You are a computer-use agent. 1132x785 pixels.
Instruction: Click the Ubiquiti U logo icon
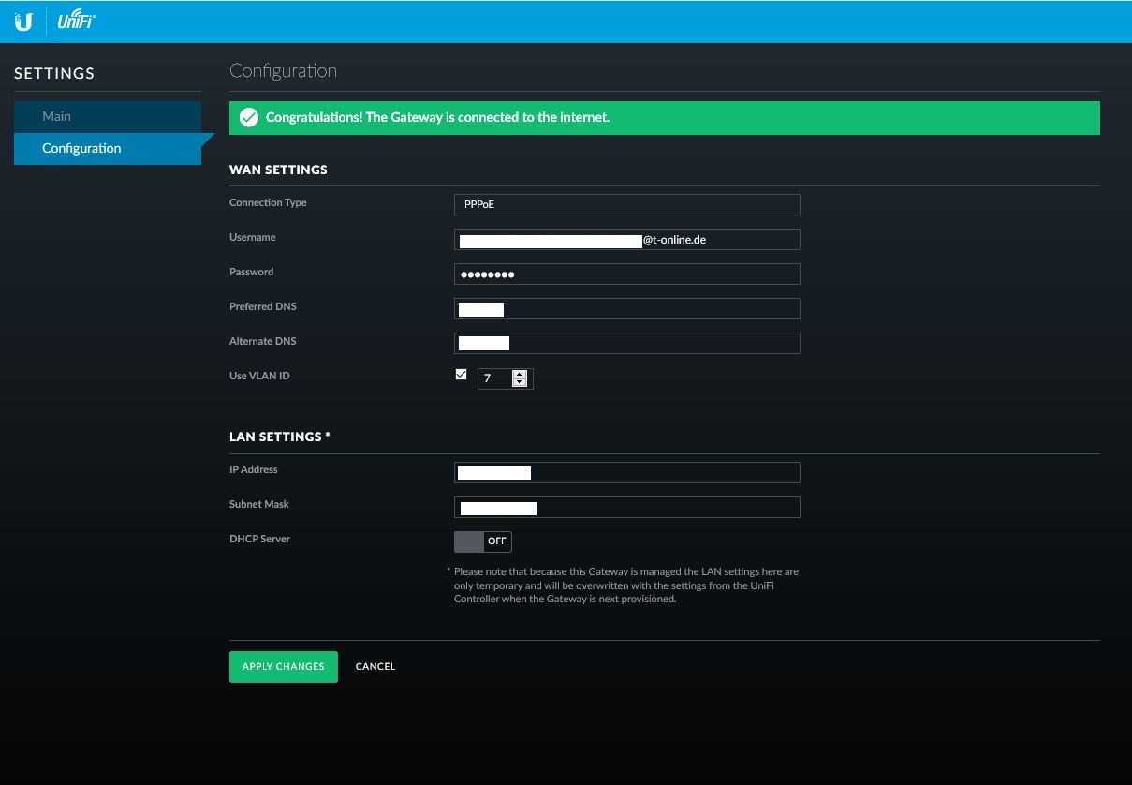tap(23, 22)
